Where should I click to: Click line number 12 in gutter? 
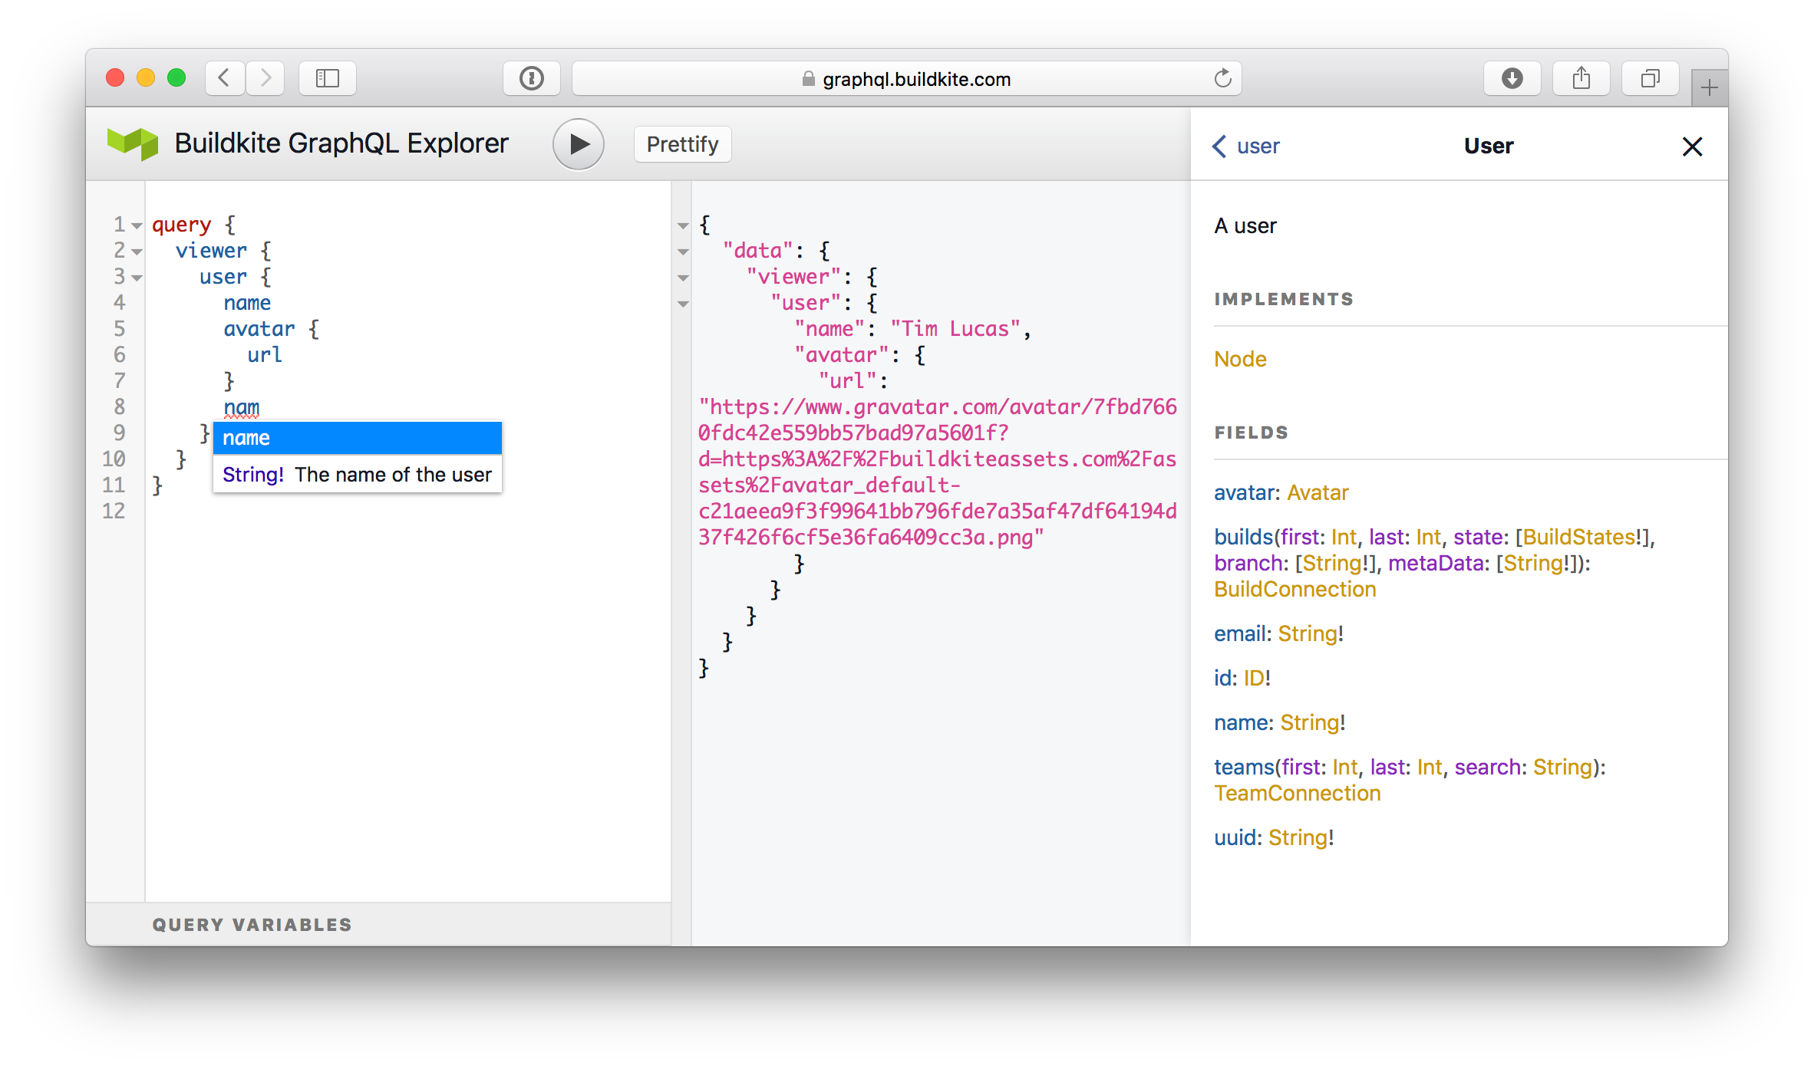point(114,511)
